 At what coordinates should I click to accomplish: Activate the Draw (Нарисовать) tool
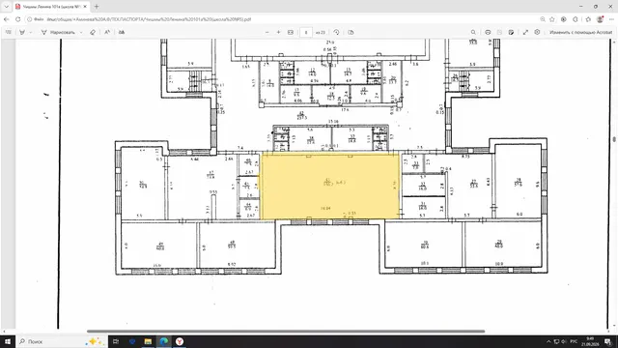point(58,32)
